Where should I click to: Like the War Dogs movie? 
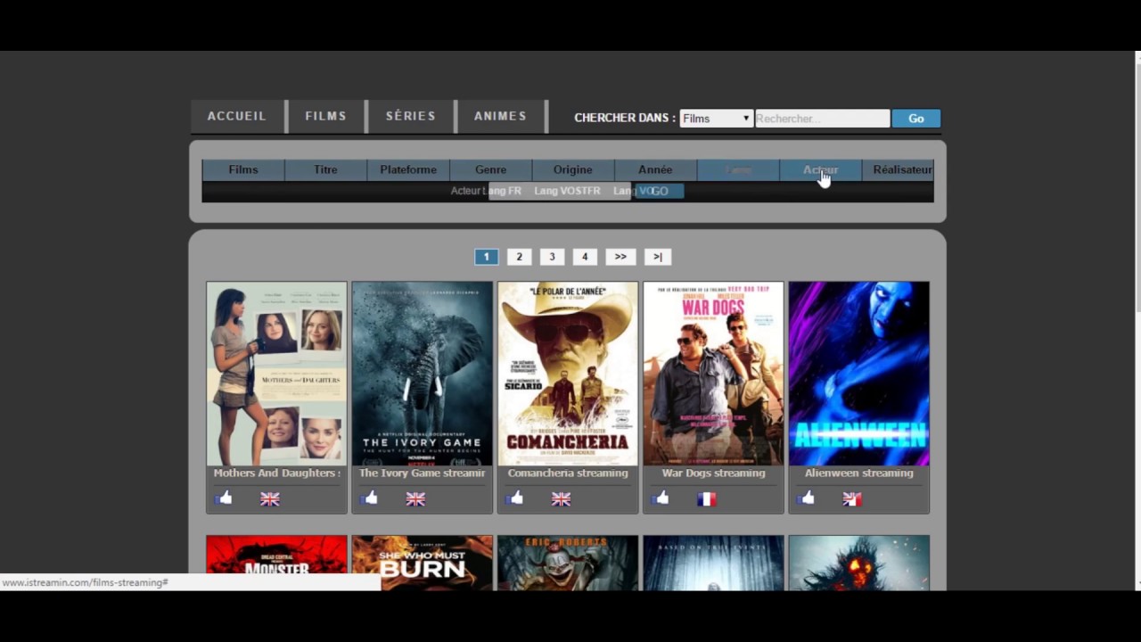click(661, 498)
